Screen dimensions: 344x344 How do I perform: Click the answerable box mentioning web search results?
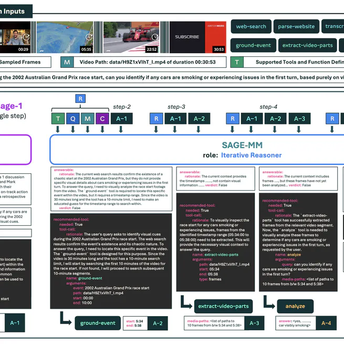111,189
